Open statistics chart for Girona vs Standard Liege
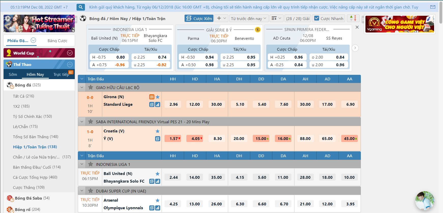The height and width of the screenshot is (213, 443). (x=158, y=104)
